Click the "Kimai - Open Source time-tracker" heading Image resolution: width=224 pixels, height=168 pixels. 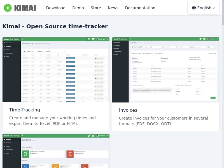55,26
